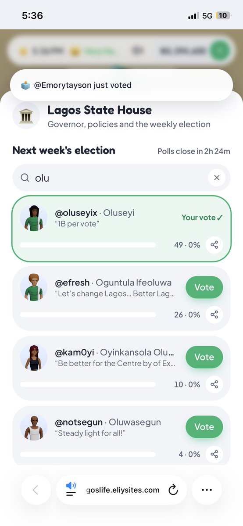
Task: Tap the @Emorytayson just voted notification
Action: [121, 85]
